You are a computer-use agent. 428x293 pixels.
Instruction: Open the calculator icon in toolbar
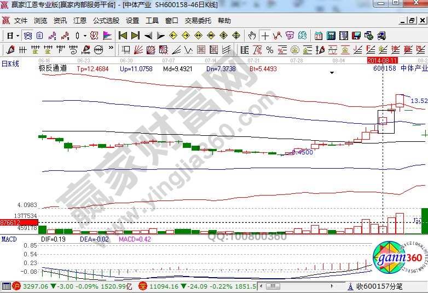coord(331,36)
